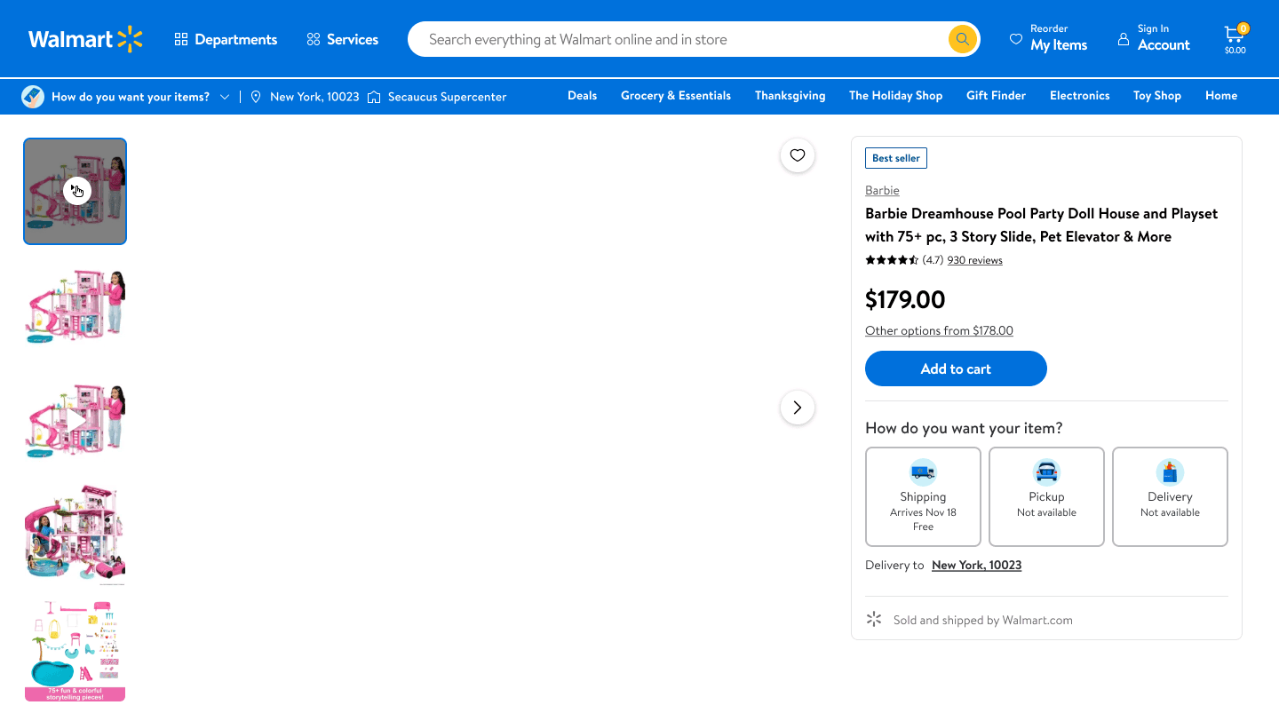Viewport: 1279px width, 721px height.
Task: Open the Deals tab
Action: pyautogui.click(x=583, y=95)
